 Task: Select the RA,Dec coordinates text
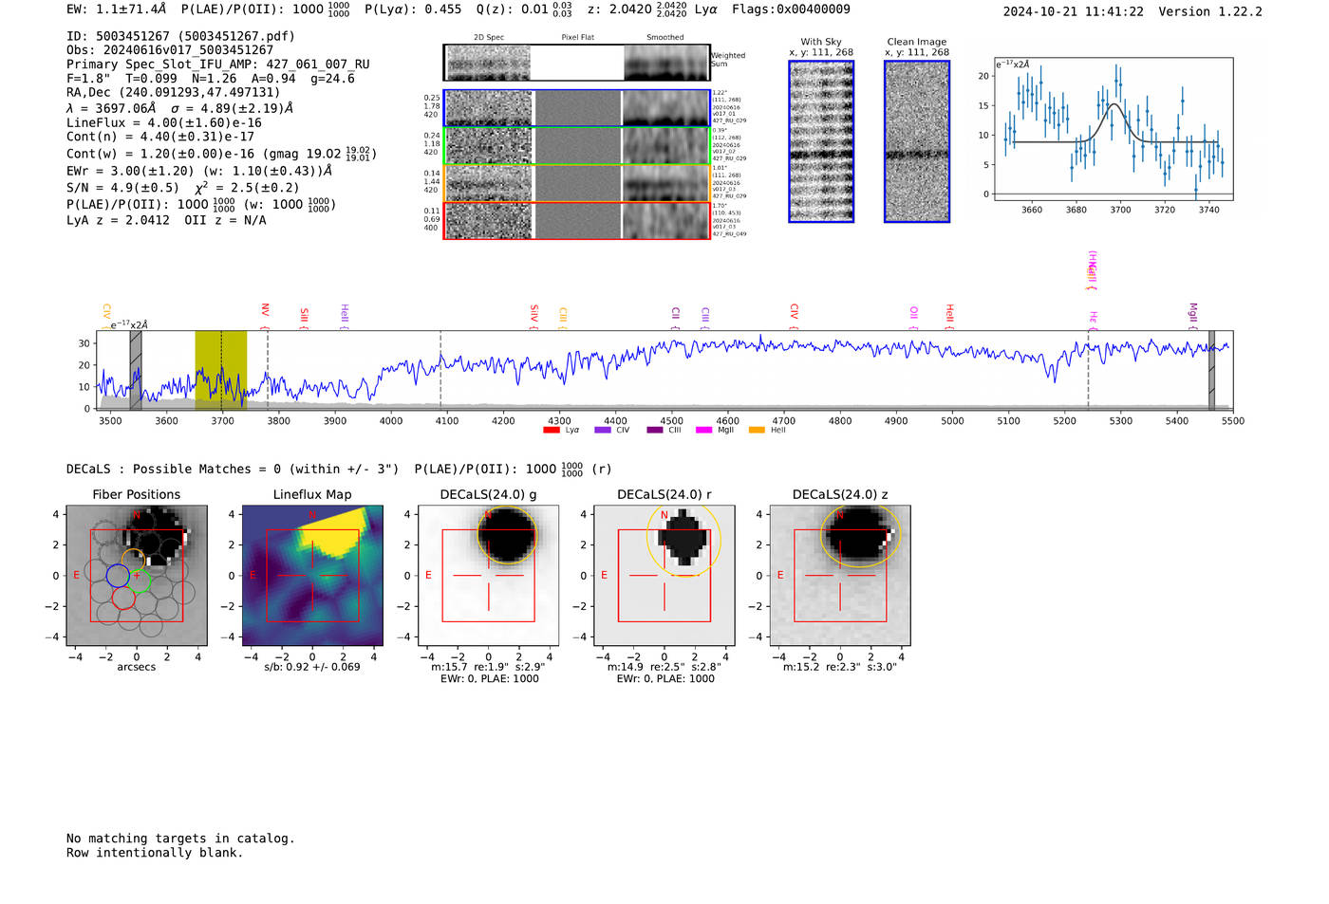pyautogui.click(x=174, y=93)
